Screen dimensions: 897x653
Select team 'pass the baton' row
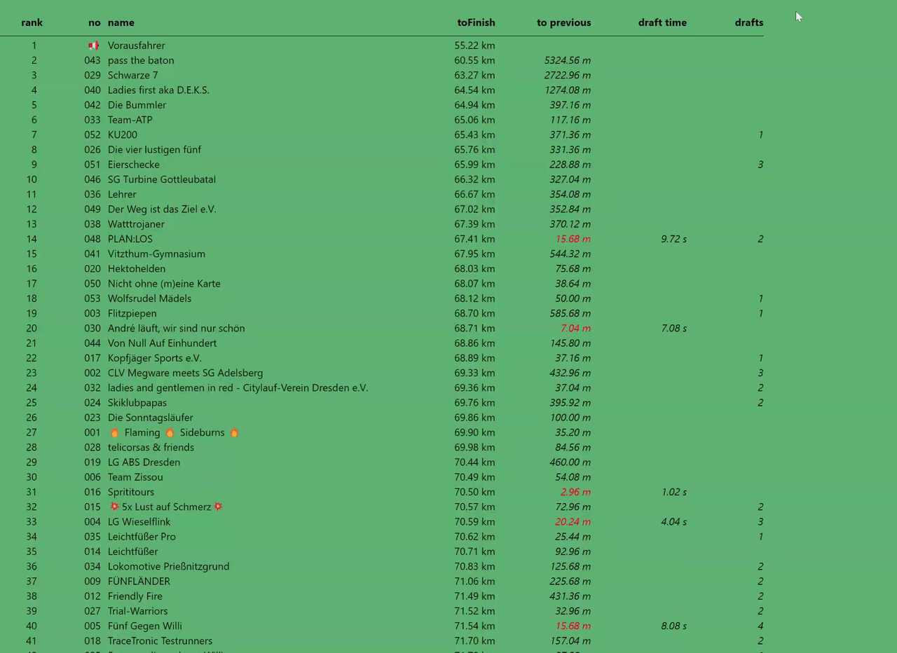[x=141, y=60]
